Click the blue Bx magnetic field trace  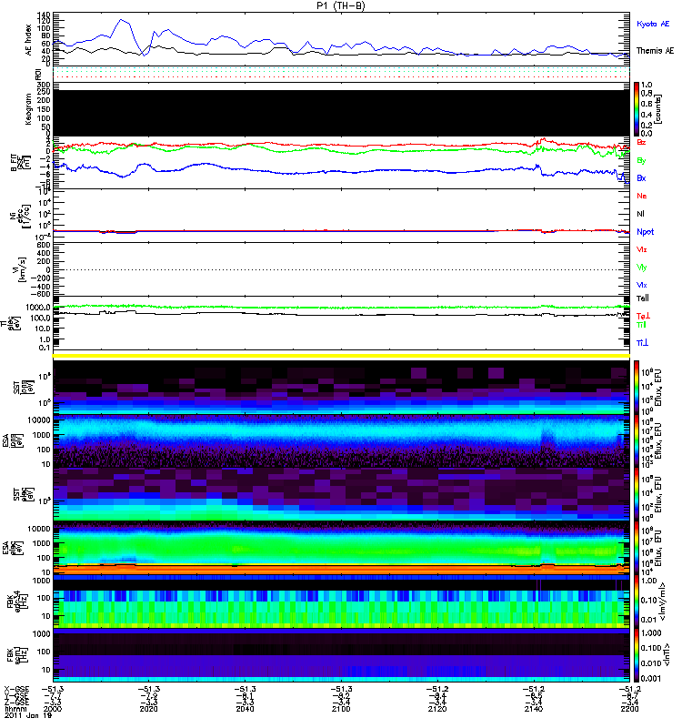click(341, 171)
